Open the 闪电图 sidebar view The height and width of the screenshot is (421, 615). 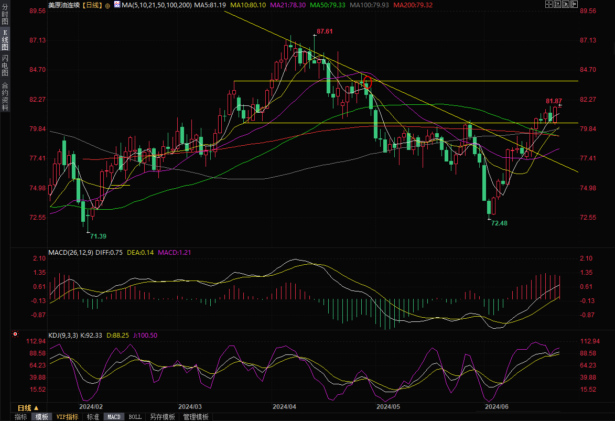click(5, 65)
